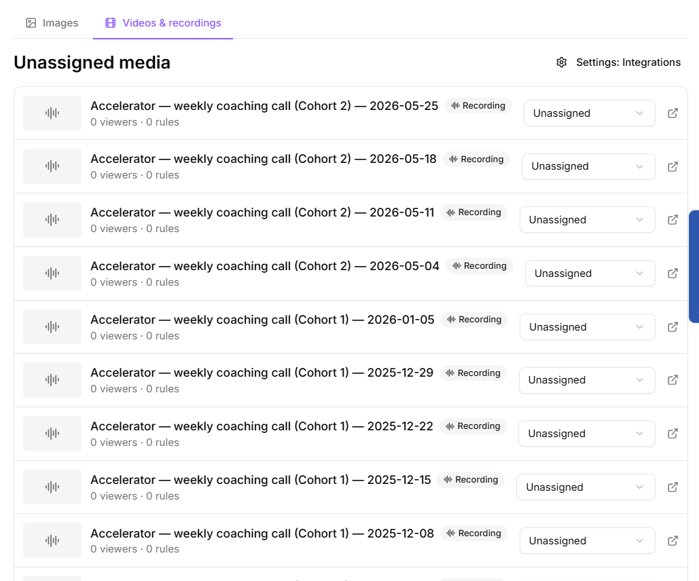Click '0 viewers · 0 rules' under 2026-01-05 call
This screenshot has height=581, width=699.
[x=135, y=336]
